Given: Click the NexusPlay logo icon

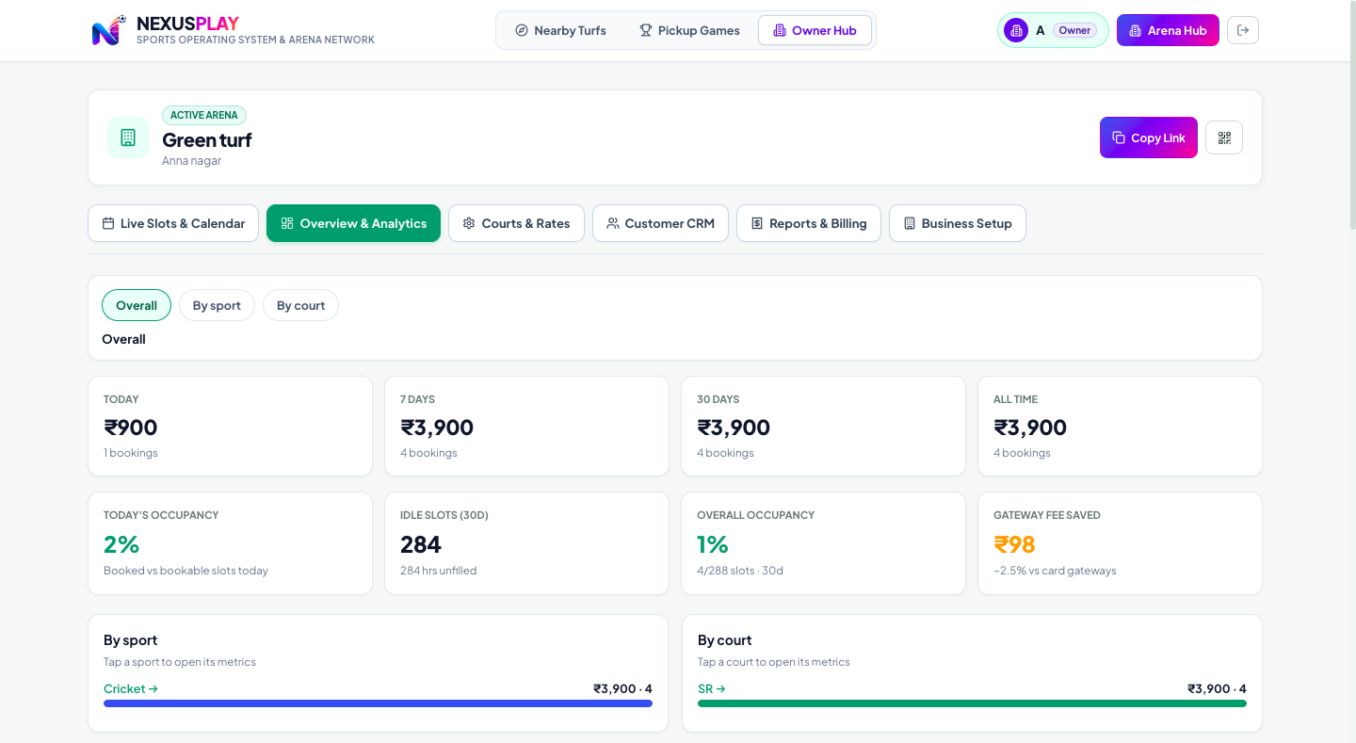Looking at the screenshot, I should coord(109,31).
